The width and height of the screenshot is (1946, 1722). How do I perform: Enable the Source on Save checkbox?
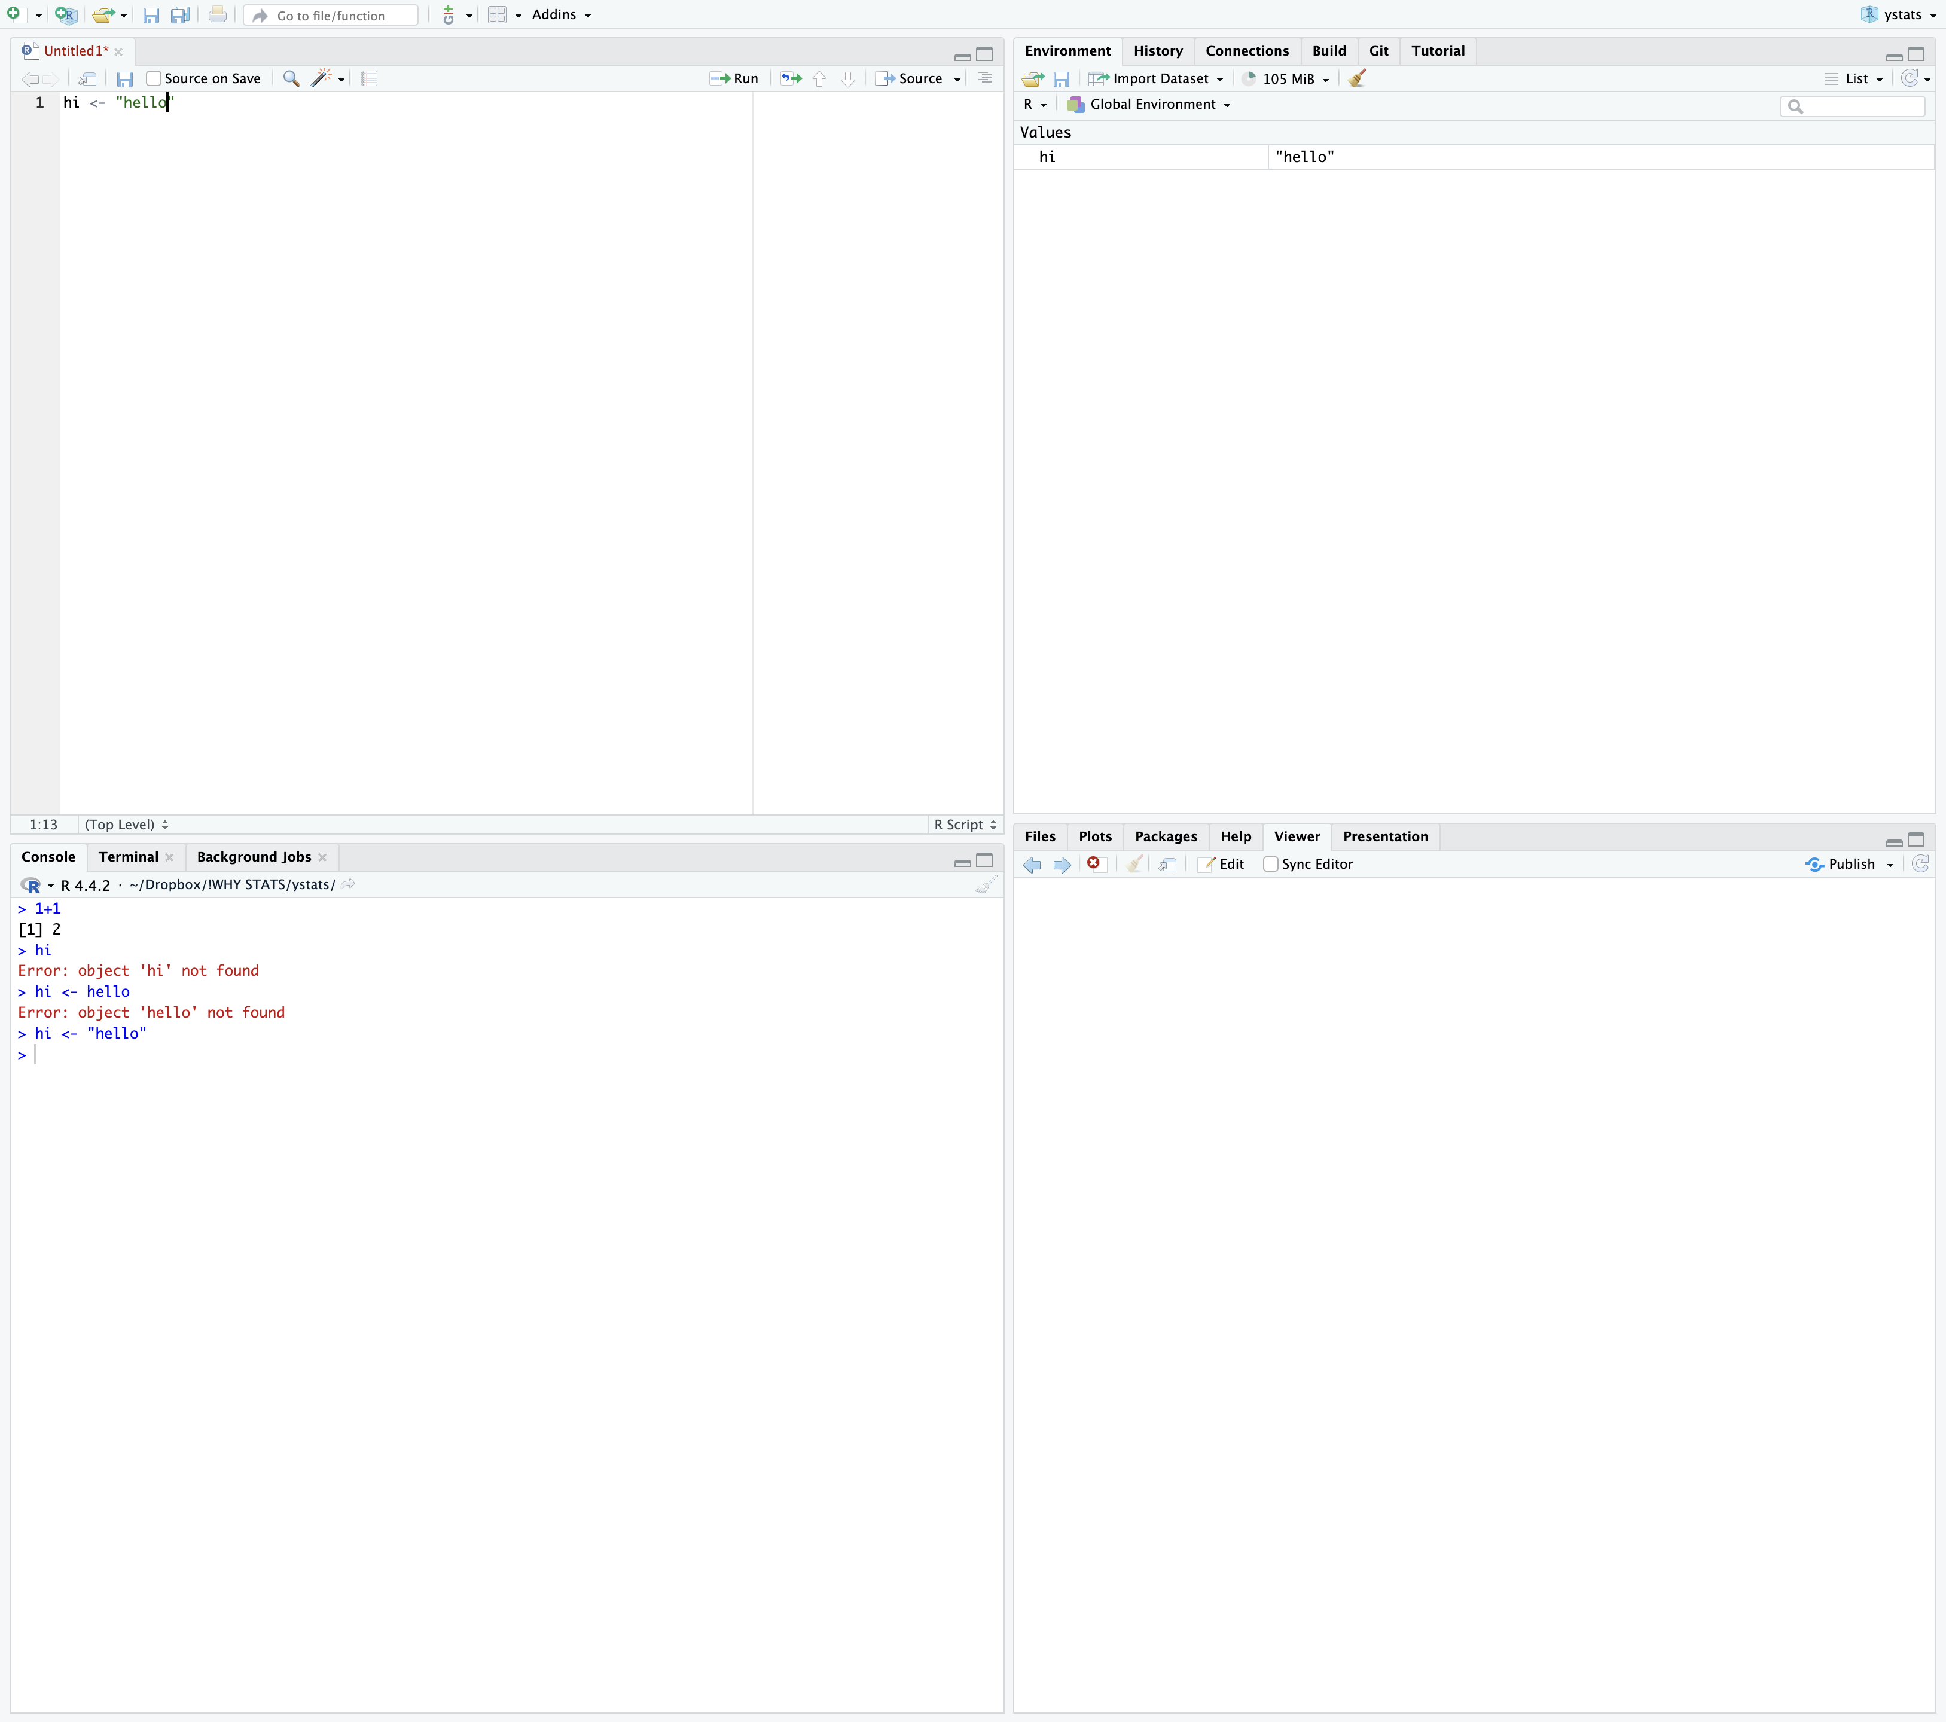(153, 79)
